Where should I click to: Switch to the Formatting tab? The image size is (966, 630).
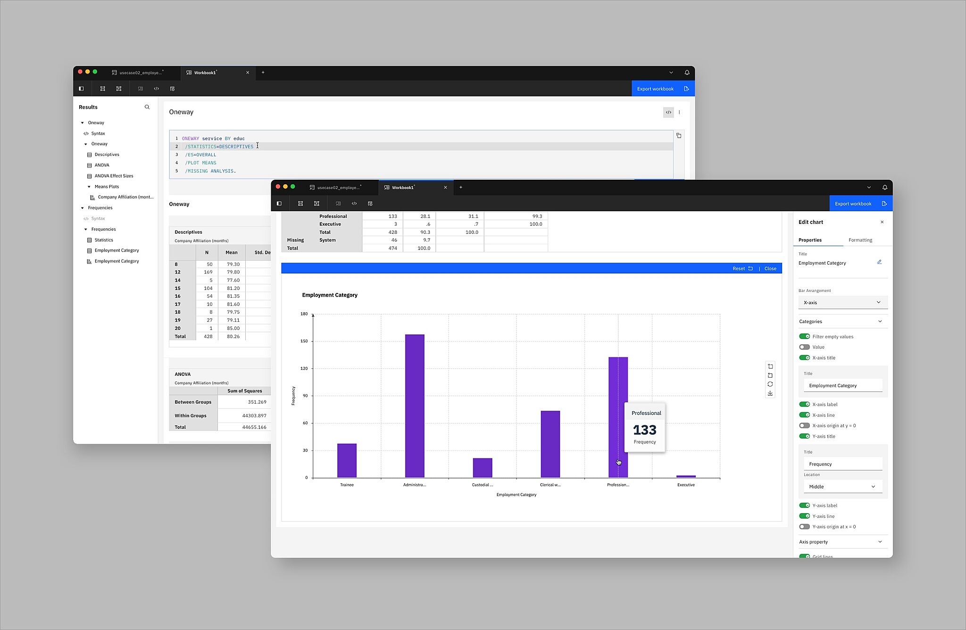[860, 240]
